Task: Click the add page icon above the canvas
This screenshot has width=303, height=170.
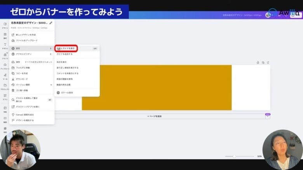Action: (268, 62)
